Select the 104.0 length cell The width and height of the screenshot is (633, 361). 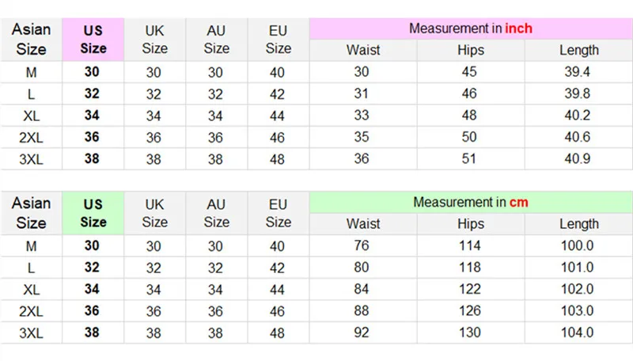577,332
